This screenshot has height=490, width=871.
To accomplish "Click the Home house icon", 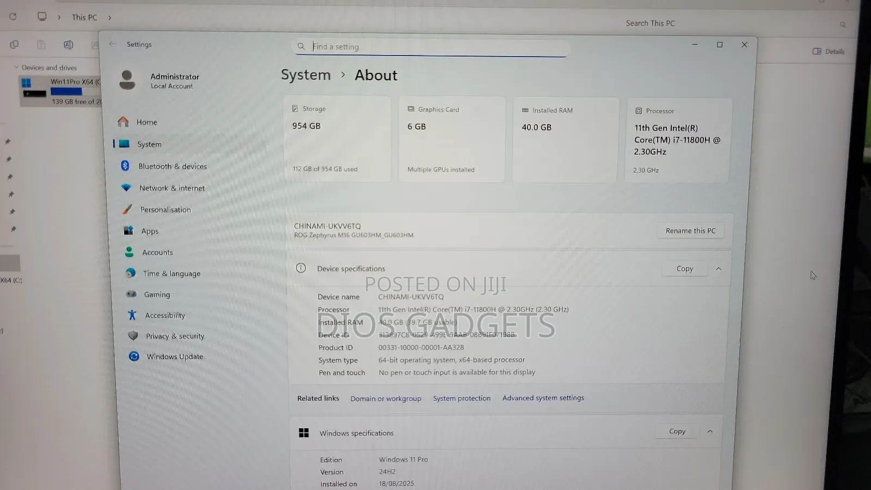I will pos(124,121).
